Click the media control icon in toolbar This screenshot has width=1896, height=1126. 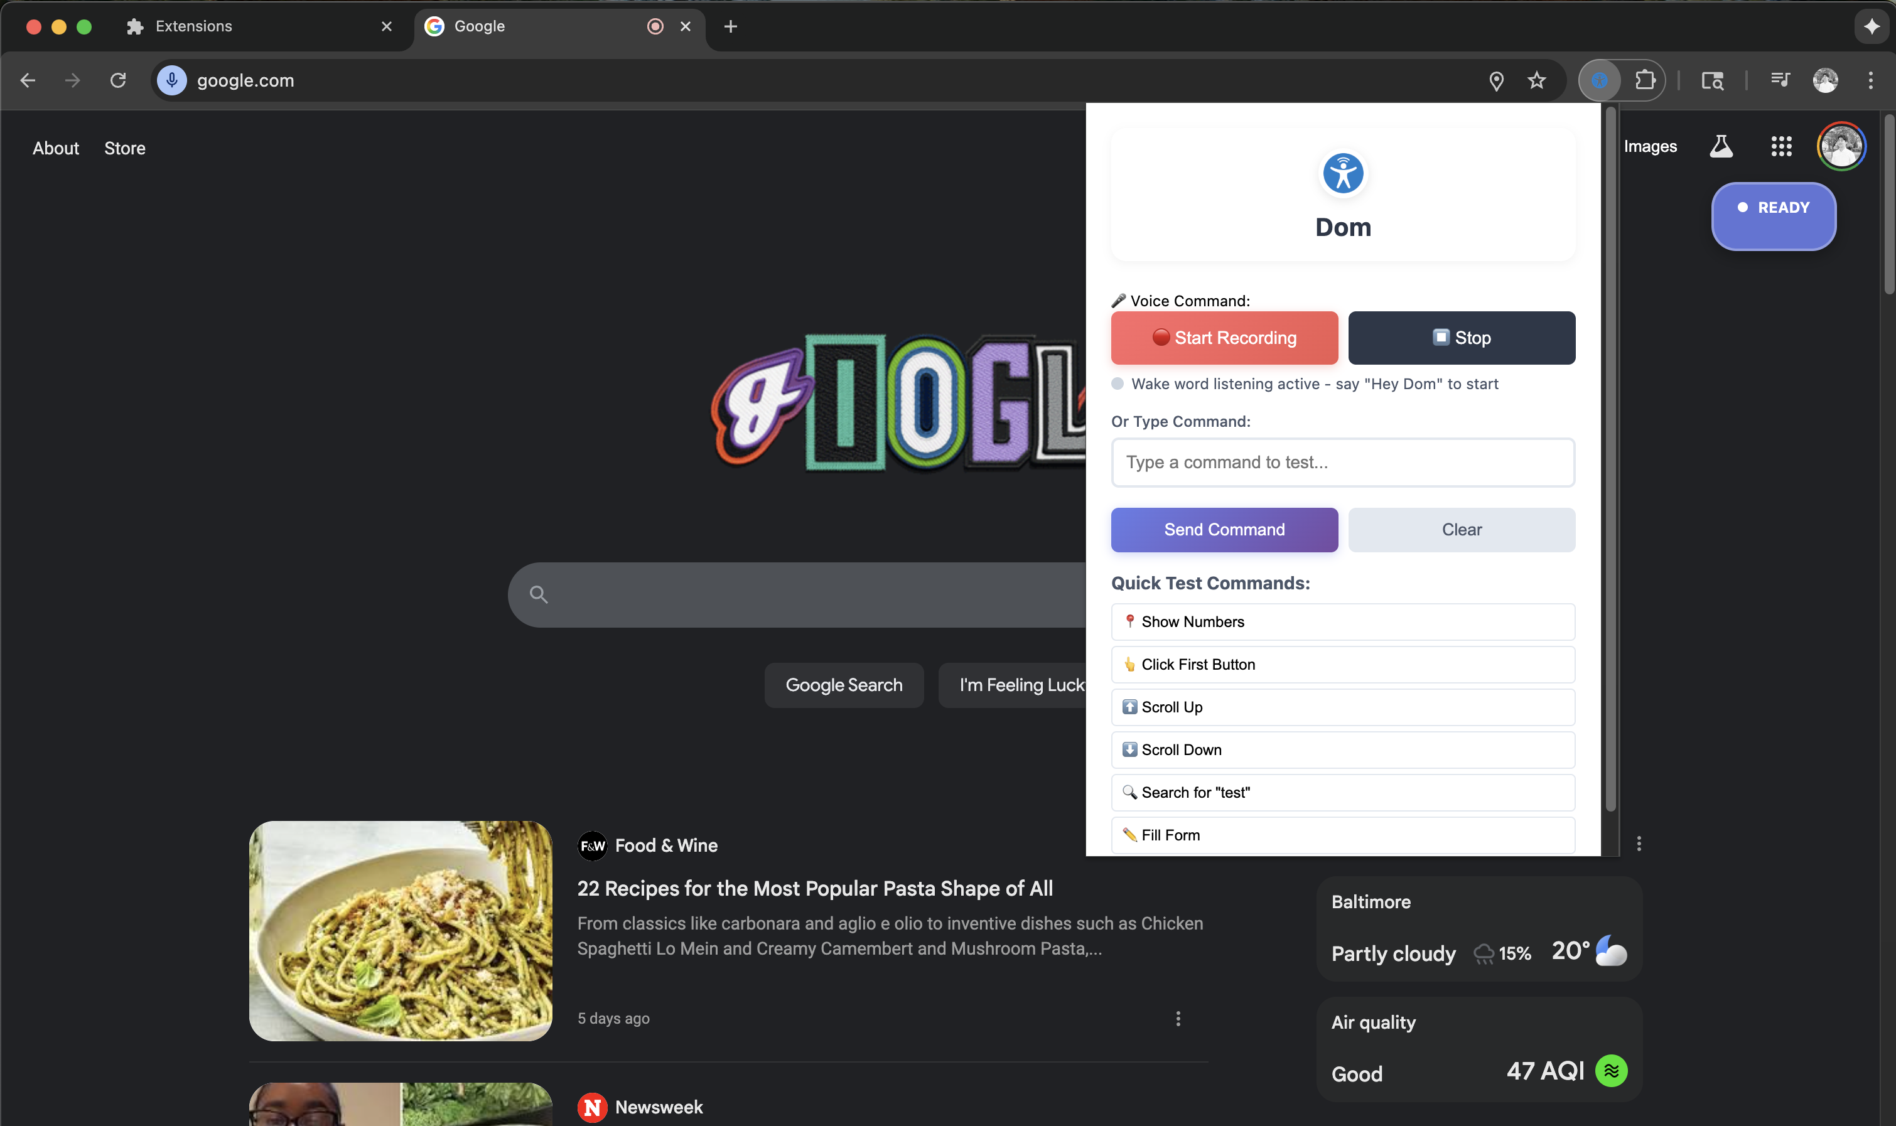click(x=1780, y=80)
